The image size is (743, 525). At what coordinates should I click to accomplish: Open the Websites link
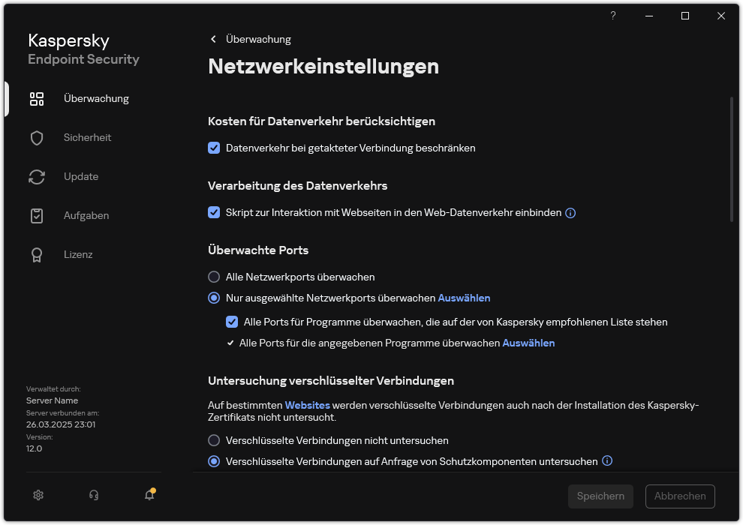(x=307, y=405)
